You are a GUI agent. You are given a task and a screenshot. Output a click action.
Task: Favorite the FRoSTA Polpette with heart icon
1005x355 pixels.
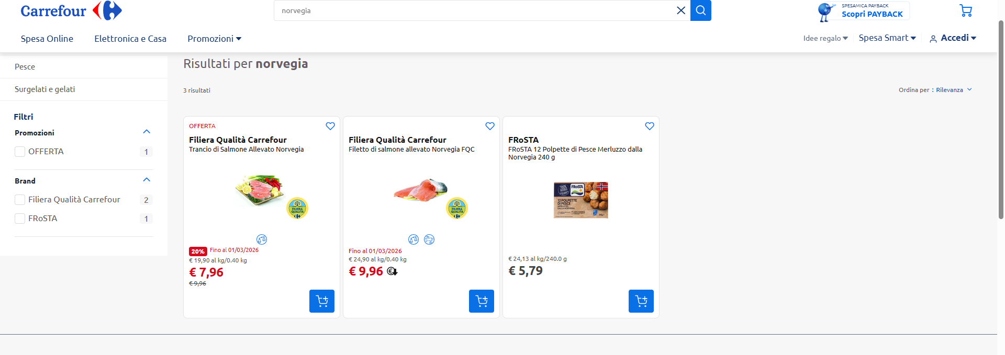click(650, 126)
